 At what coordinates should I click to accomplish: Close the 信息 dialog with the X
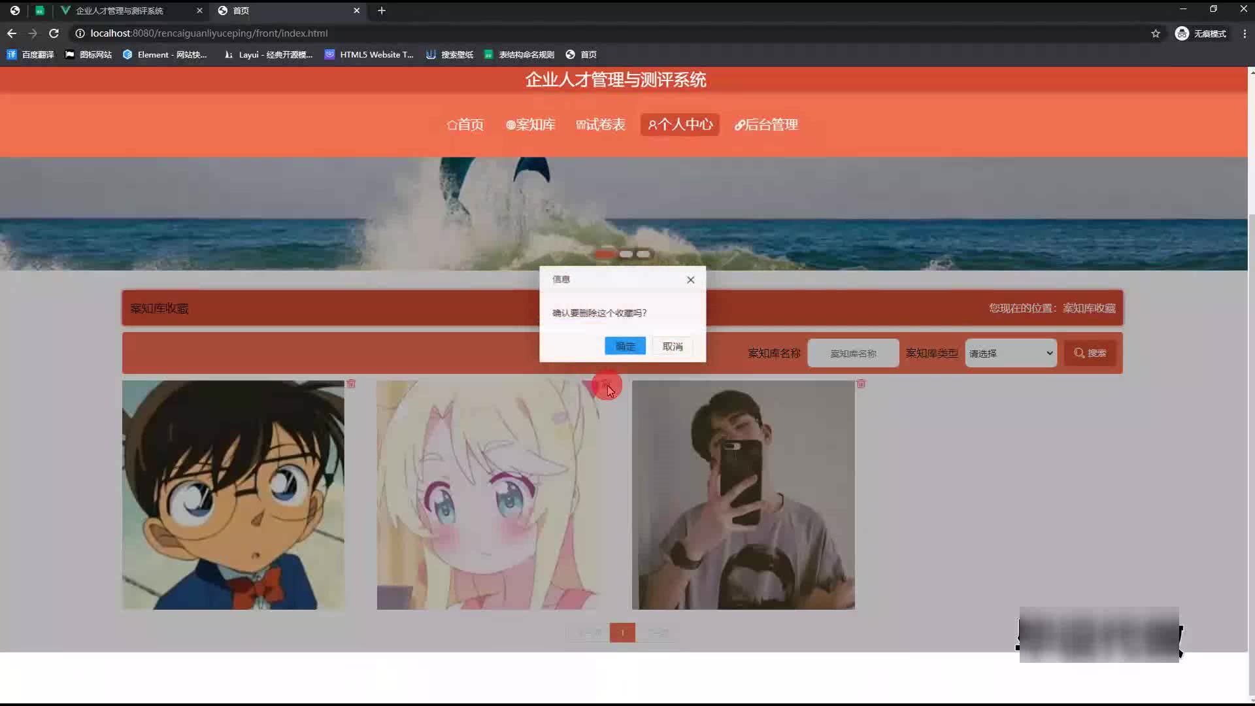tap(690, 280)
